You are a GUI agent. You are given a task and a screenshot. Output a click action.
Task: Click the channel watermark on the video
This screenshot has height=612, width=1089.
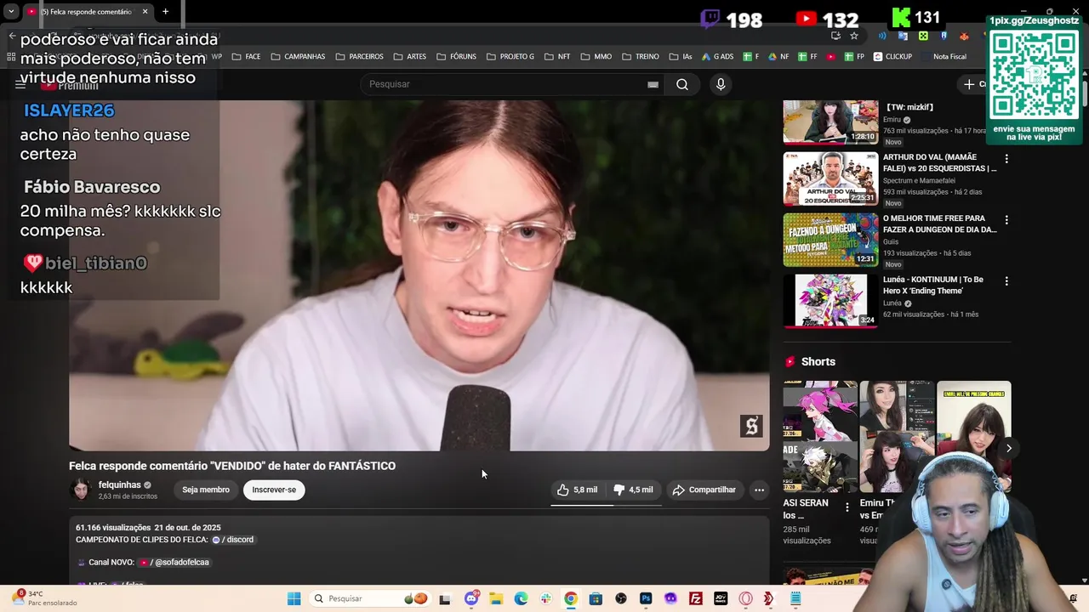click(751, 426)
